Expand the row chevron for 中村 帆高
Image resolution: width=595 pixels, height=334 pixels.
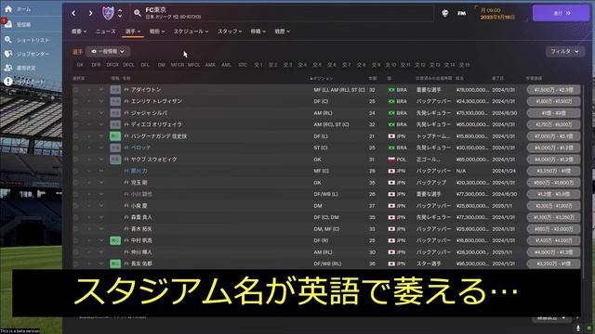click(101, 240)
